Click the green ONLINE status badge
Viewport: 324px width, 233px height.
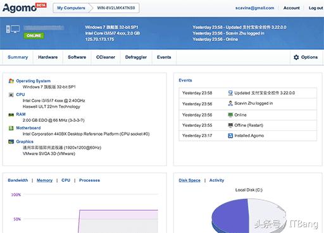click(34, 36)
